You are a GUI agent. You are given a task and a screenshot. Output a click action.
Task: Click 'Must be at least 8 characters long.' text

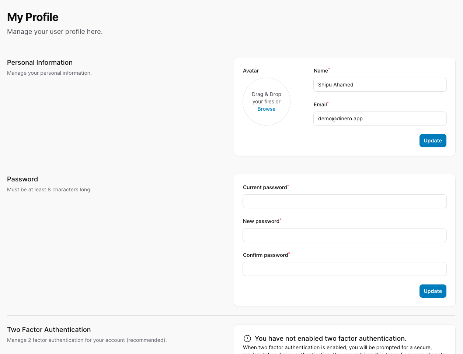click(x=49, y=190)
